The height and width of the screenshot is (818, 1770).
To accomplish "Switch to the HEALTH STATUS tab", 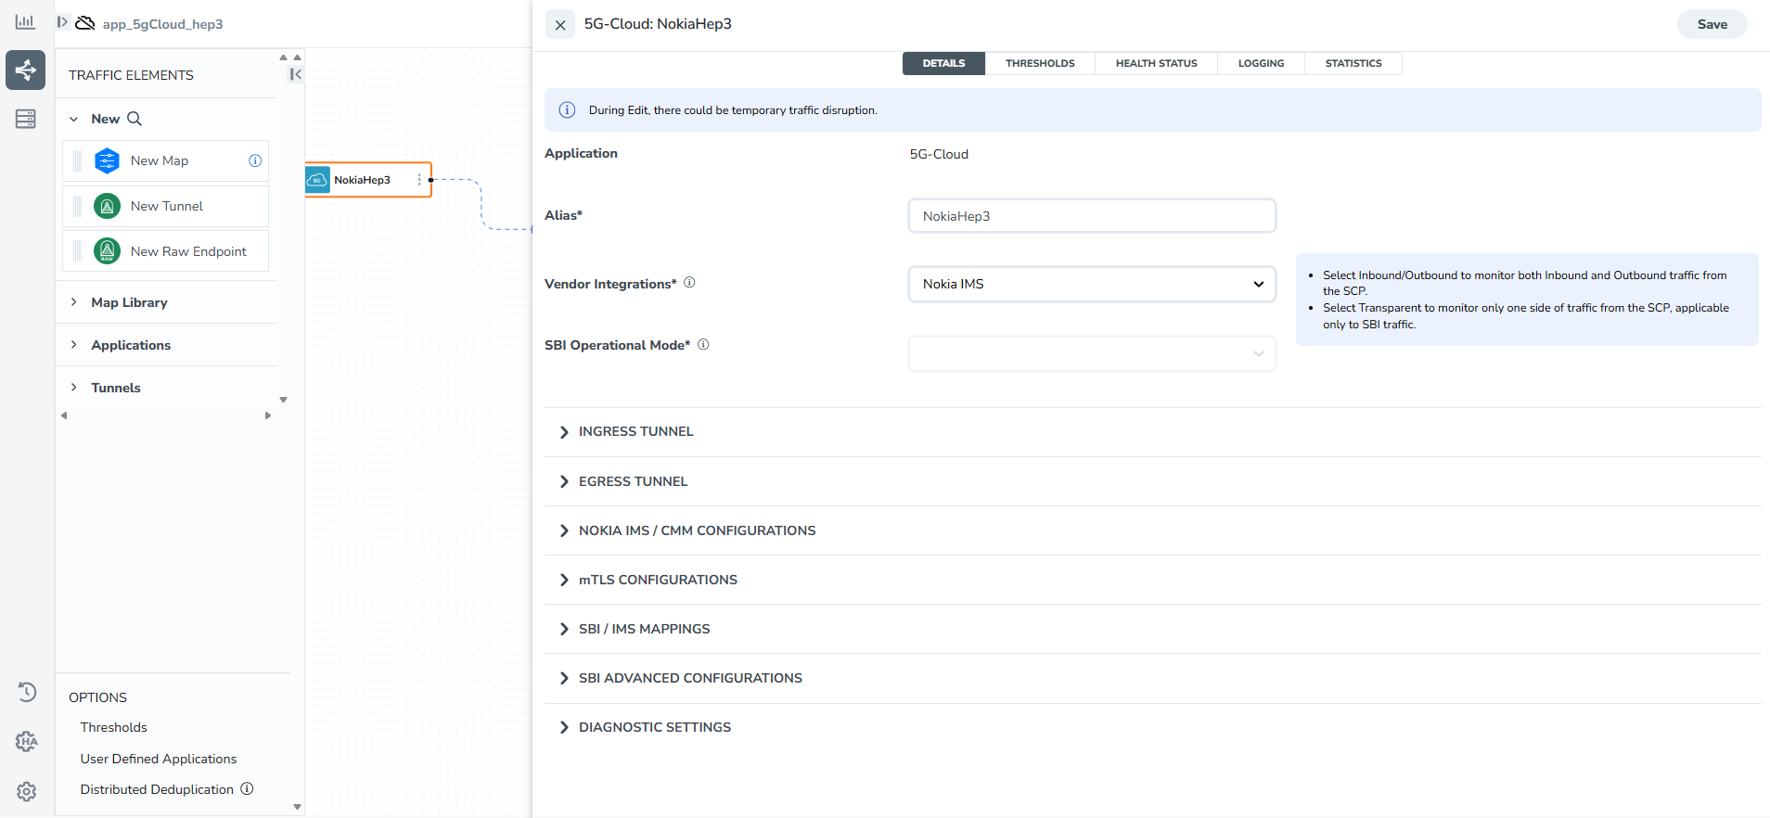I will point(1156,63).
